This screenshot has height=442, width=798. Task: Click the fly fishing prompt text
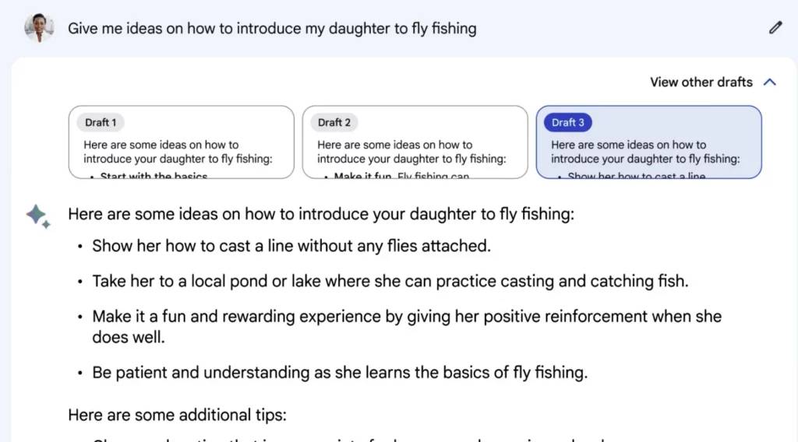[272, 29]
